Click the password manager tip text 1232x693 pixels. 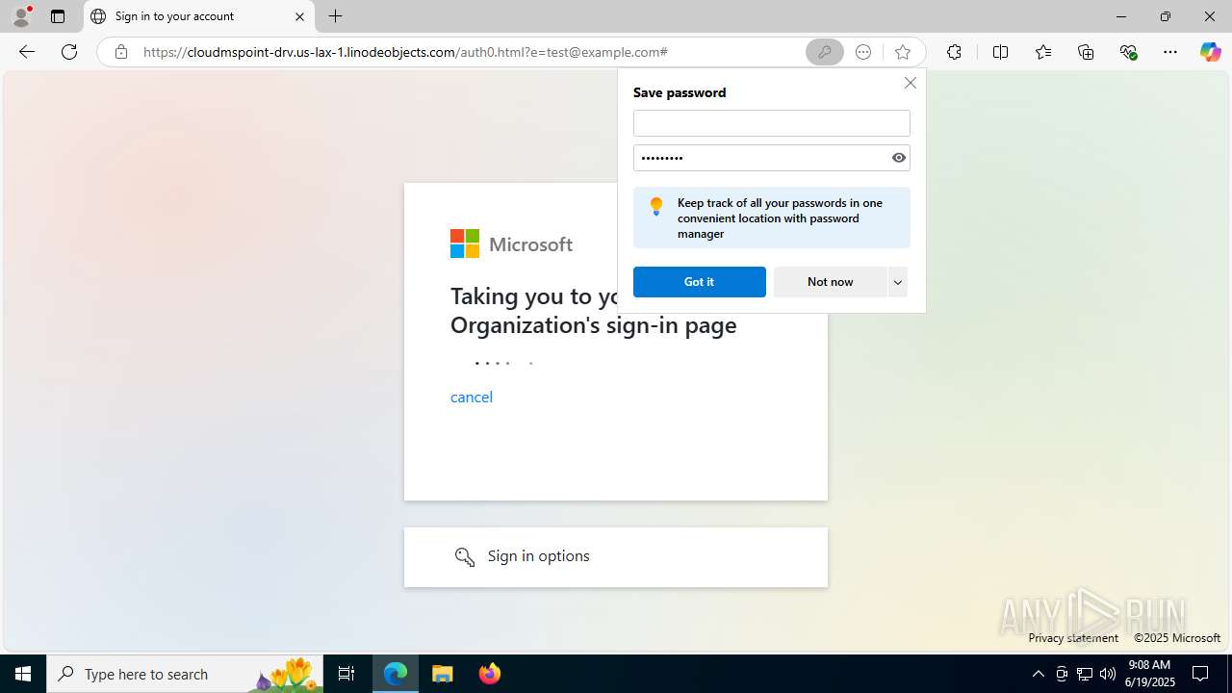click(x=780, y=218)
